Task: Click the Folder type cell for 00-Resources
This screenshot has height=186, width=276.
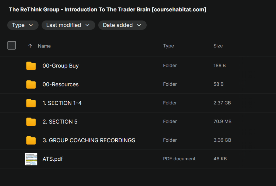Action: tap(170, 84)
